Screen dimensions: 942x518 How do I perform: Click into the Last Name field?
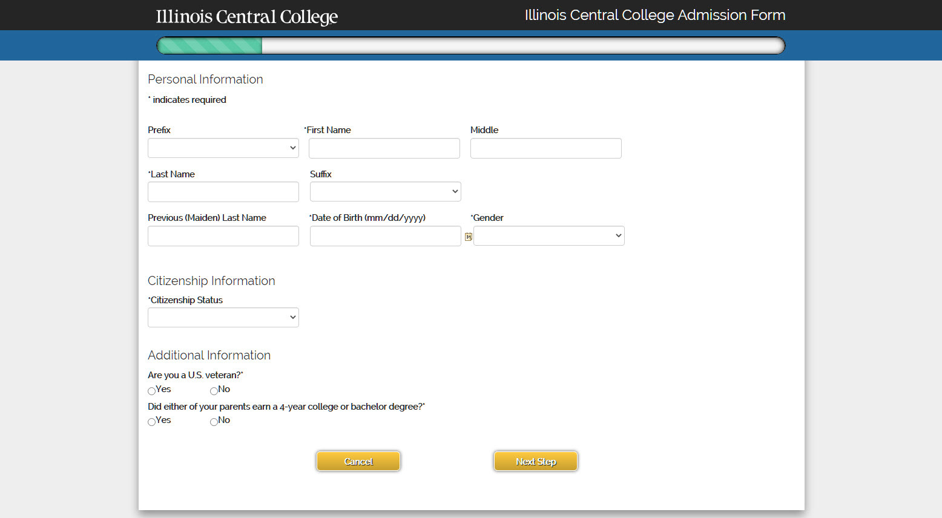pos(223,192)
